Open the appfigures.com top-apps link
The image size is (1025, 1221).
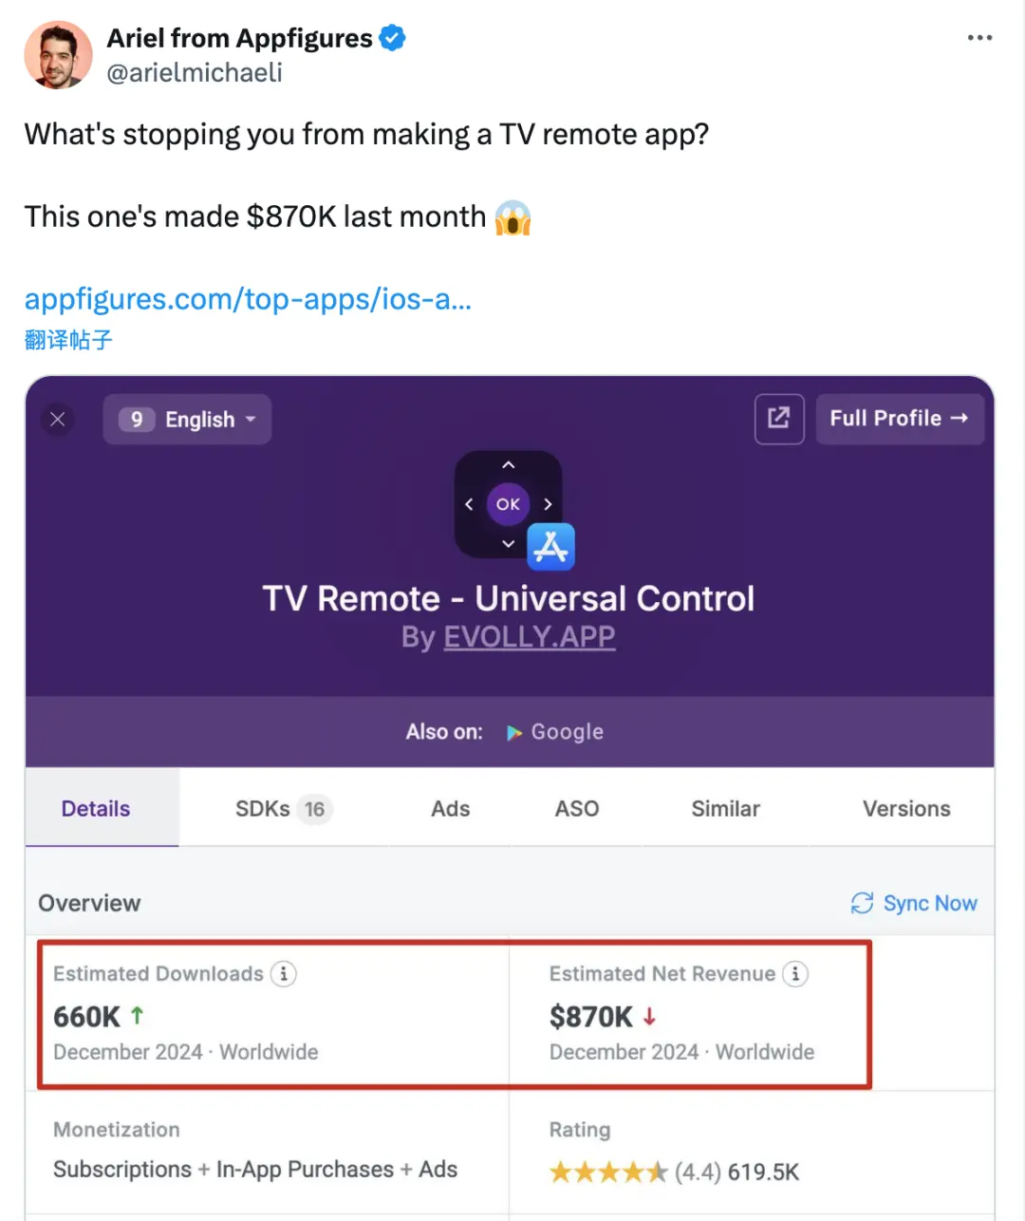click(248, 299)
